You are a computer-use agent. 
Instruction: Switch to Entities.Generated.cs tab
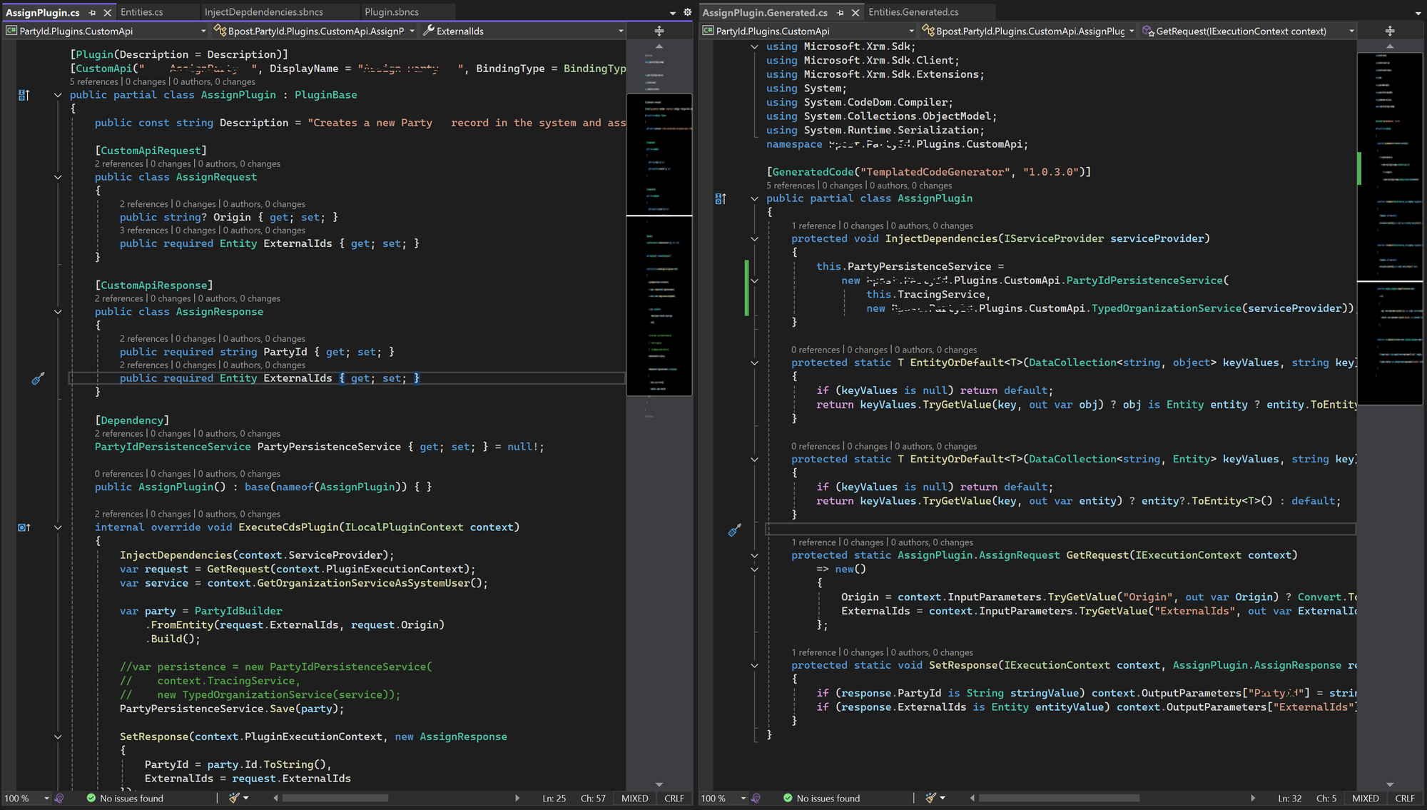coord(913,12)
